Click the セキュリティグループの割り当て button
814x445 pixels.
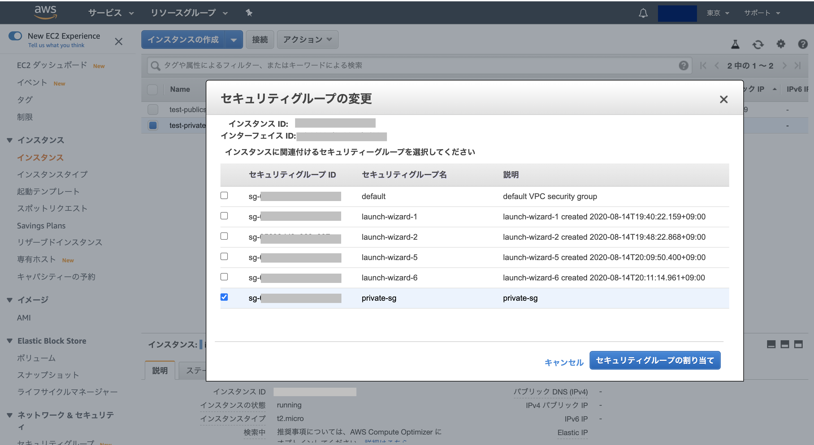click(655, 360)
